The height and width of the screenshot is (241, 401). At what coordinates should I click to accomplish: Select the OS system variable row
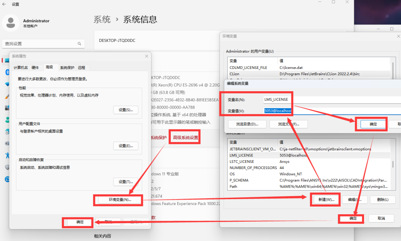(309, 174)
